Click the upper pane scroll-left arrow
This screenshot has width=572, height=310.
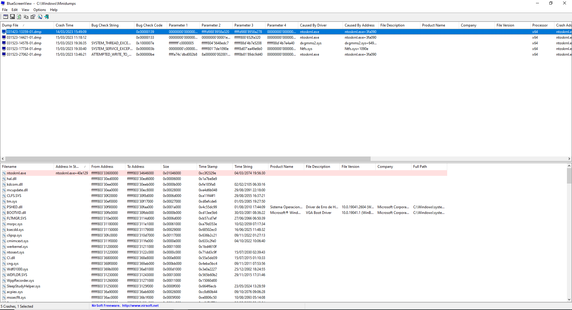click(3, 159)
